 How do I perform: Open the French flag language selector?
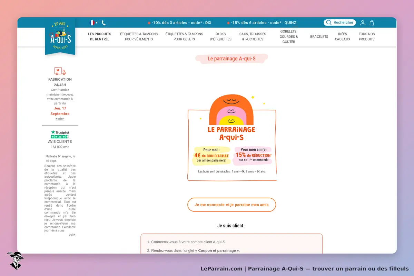93,23
